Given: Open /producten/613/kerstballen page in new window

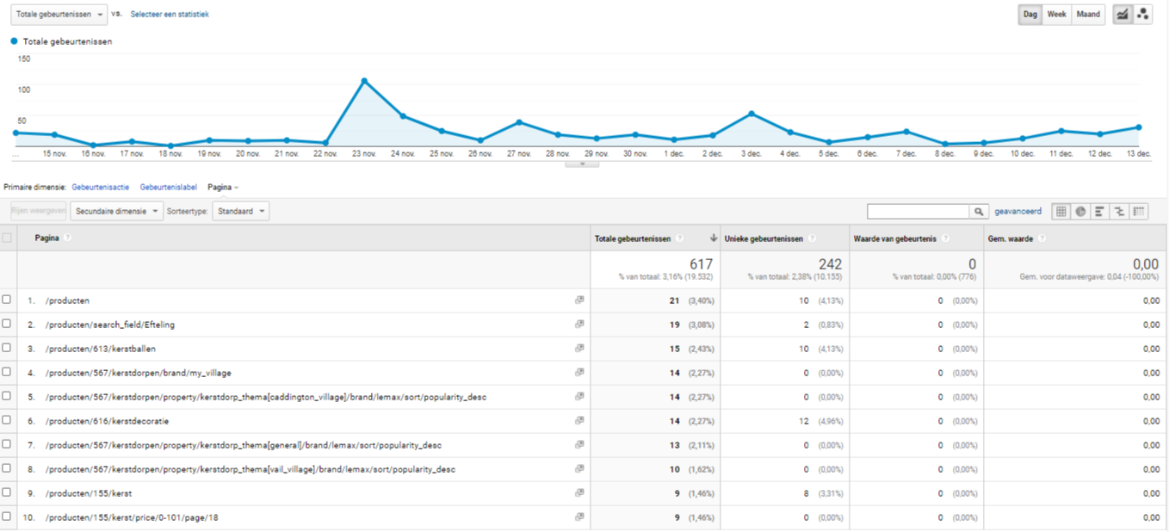Looking at the screenshot, I should pyautogui.click(x=579, y=349).
